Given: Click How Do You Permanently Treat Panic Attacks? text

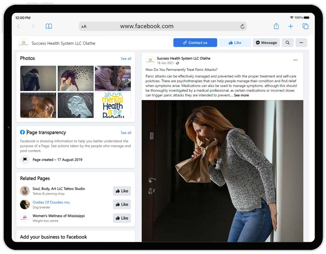Looking at the screenshot, I should pos(181,70).
